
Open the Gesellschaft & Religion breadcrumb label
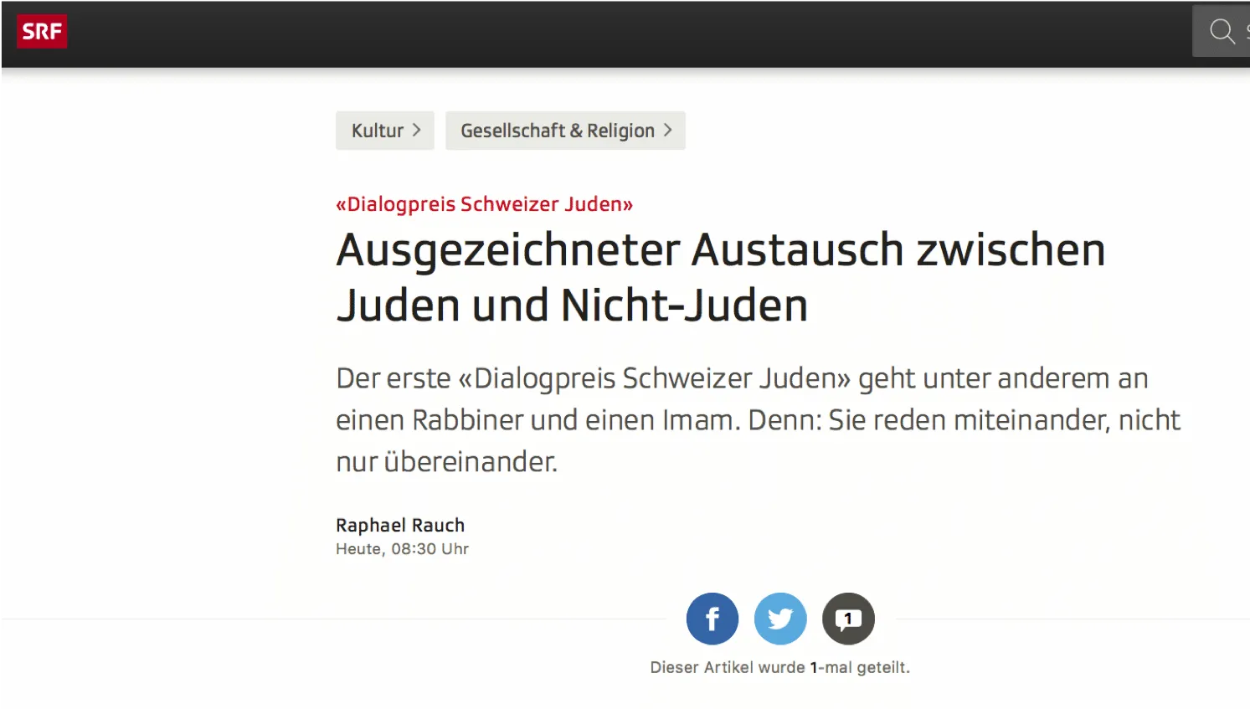click(x=558, y=131)
